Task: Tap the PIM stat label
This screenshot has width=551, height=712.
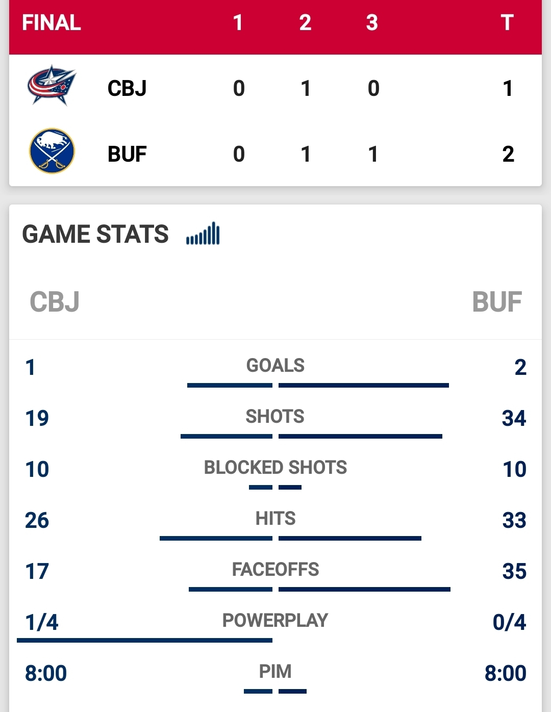Action: tap(275, 672)
